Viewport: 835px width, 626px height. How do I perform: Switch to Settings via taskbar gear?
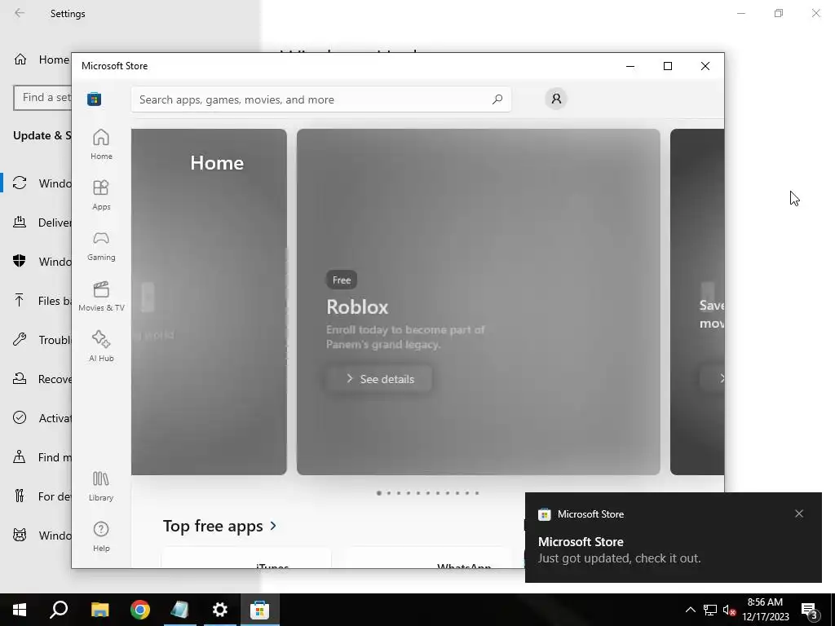220,610
